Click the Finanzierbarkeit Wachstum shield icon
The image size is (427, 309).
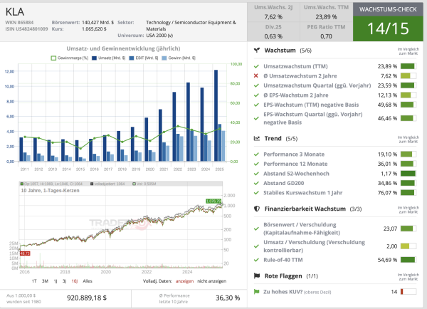(256, 208)
